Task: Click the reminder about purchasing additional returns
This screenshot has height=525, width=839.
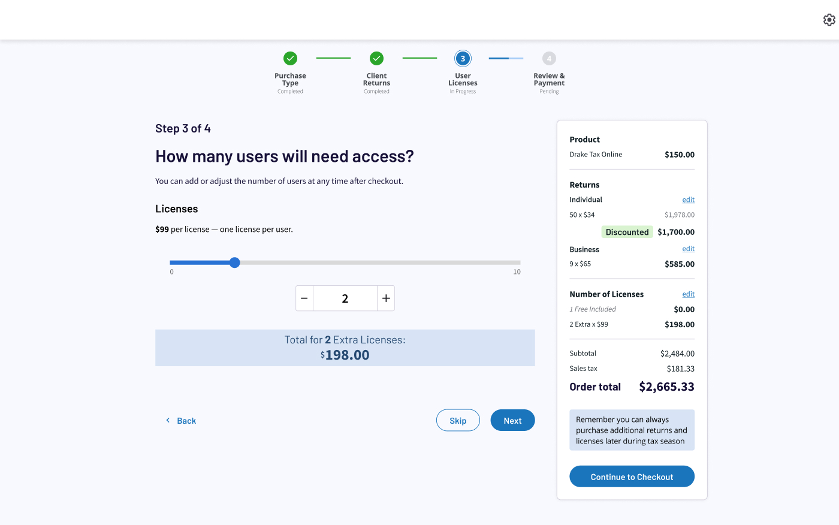Action: [632, 430]
